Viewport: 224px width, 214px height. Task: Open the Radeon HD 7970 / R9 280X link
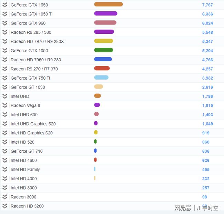tap(37, 41)
